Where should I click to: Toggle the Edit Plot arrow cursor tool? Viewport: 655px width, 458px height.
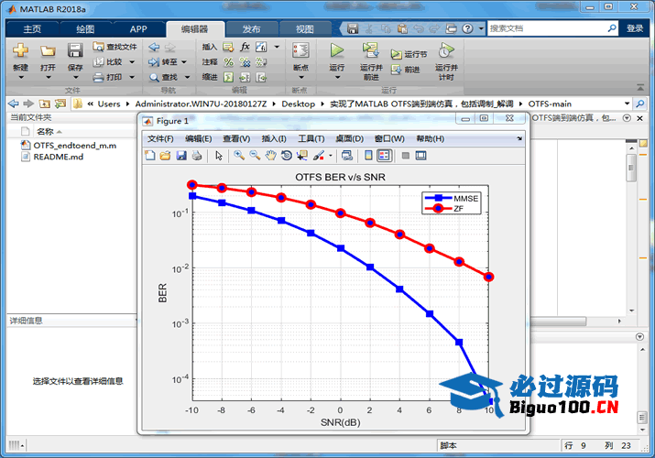pyautogui.click(x=219, y=156)
